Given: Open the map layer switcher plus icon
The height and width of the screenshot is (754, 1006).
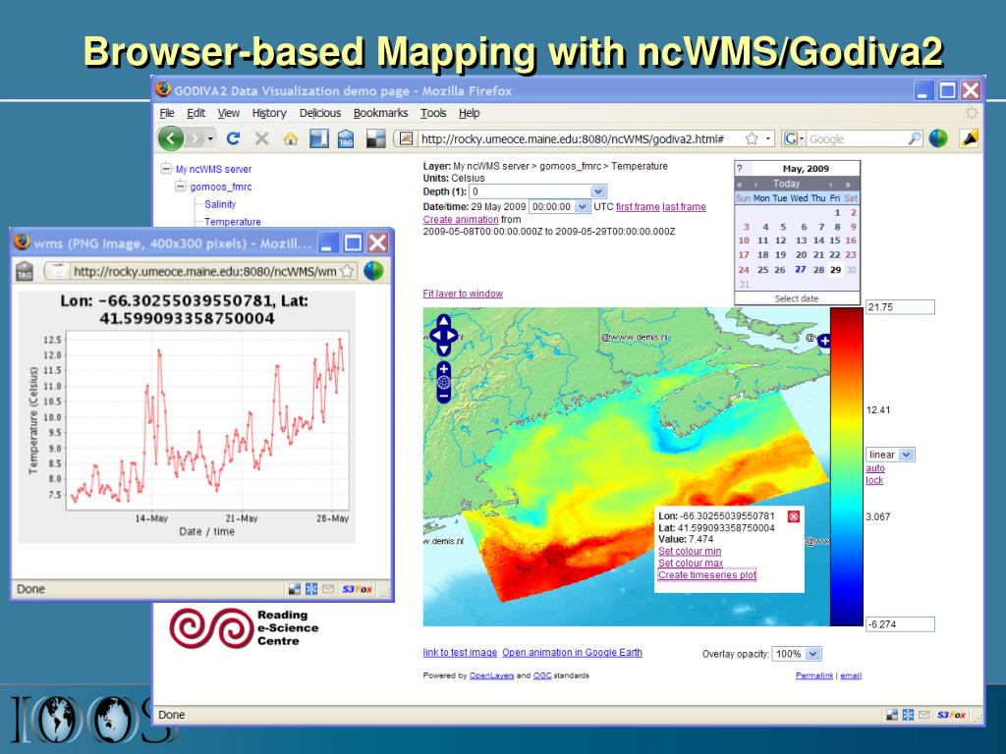Looking at the screenshot, I should point(823,341).
